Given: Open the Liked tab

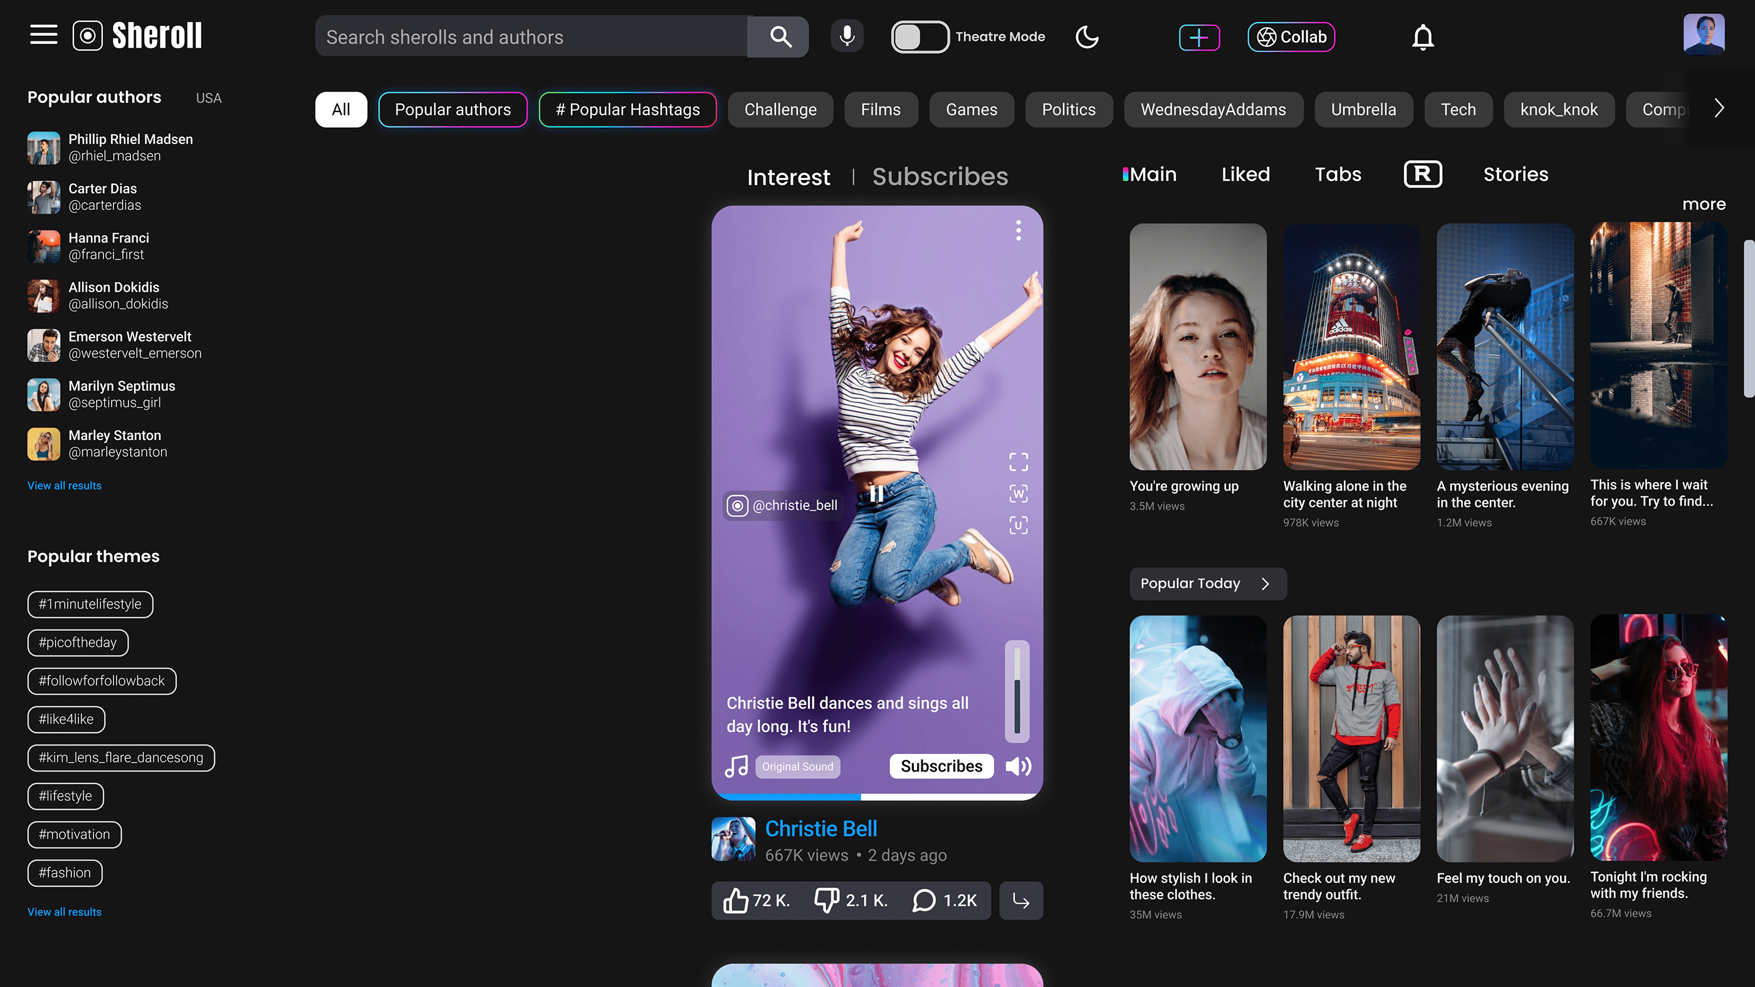Looking at the screenshot, I should coord(1245,174).
